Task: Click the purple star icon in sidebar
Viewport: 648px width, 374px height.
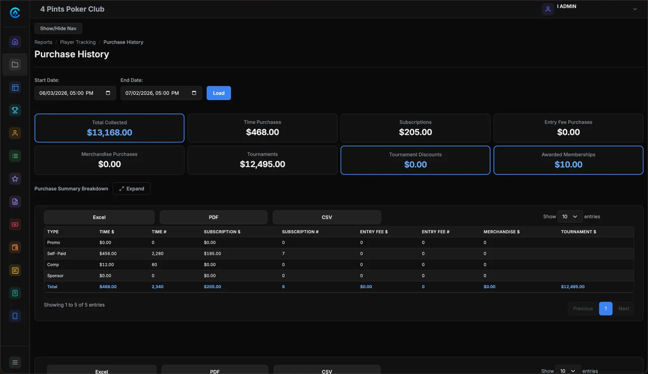Action: 15,179
